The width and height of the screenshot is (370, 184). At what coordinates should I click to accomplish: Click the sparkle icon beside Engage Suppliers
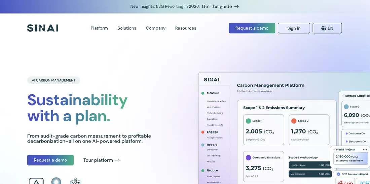coord(343,96)
